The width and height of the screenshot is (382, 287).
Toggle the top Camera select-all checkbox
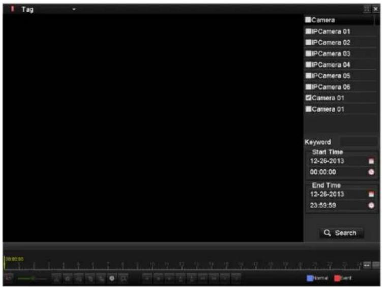pos(308,20)
